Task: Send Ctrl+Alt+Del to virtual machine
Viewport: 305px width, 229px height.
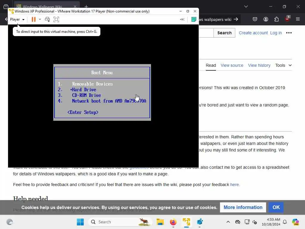Action: pyautogui.click(x=47, y=19)
